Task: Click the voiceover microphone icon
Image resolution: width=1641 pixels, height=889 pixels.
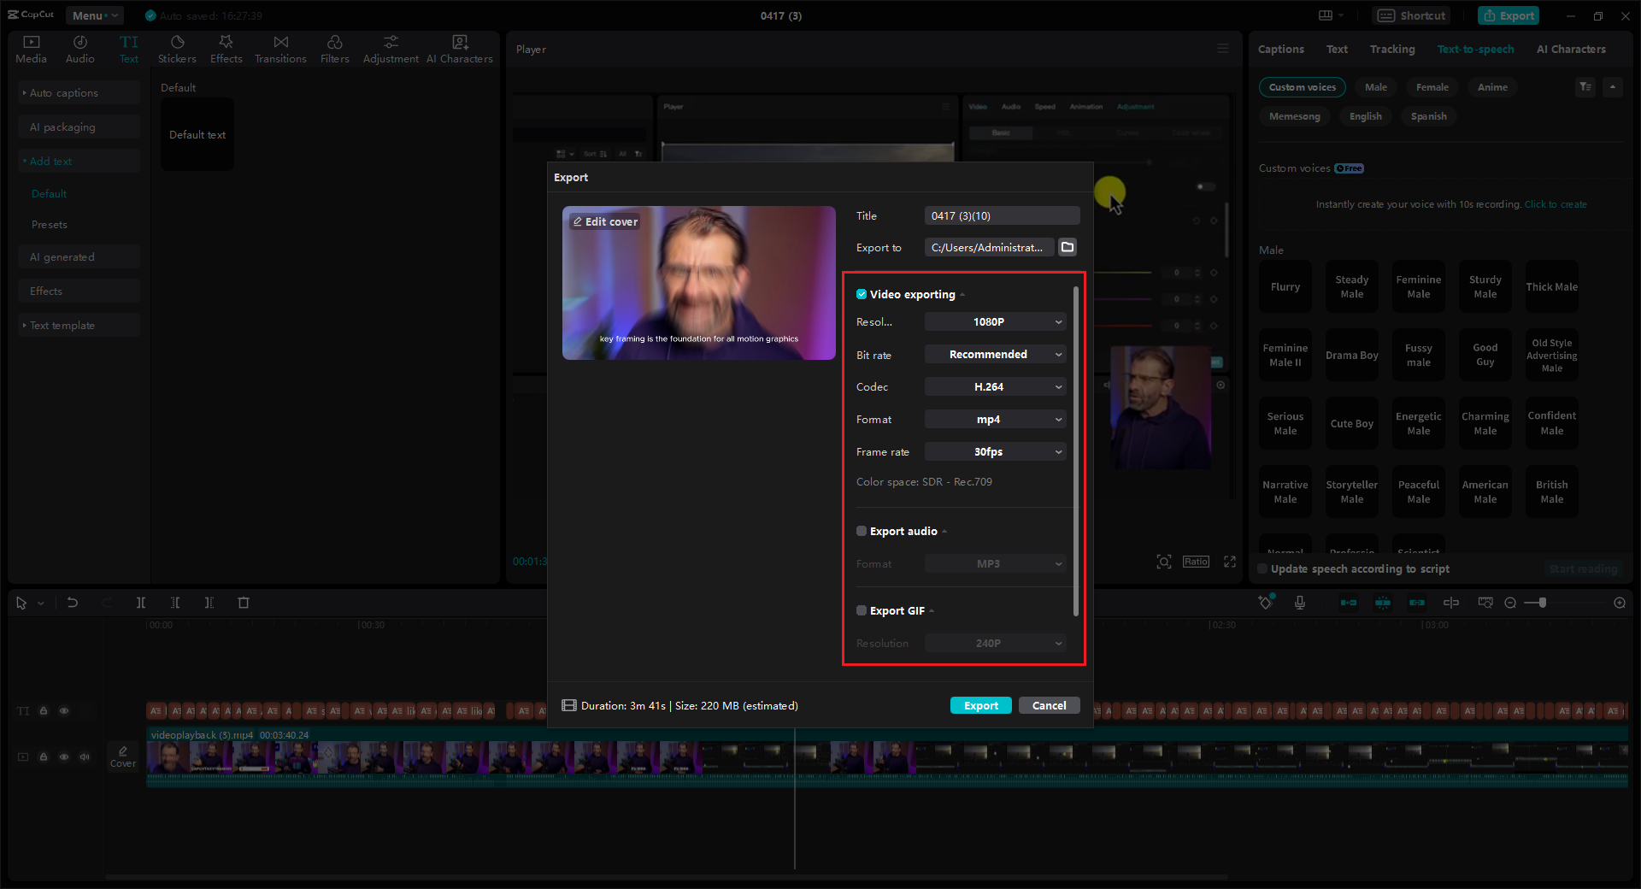Action: click(1300, 603)
